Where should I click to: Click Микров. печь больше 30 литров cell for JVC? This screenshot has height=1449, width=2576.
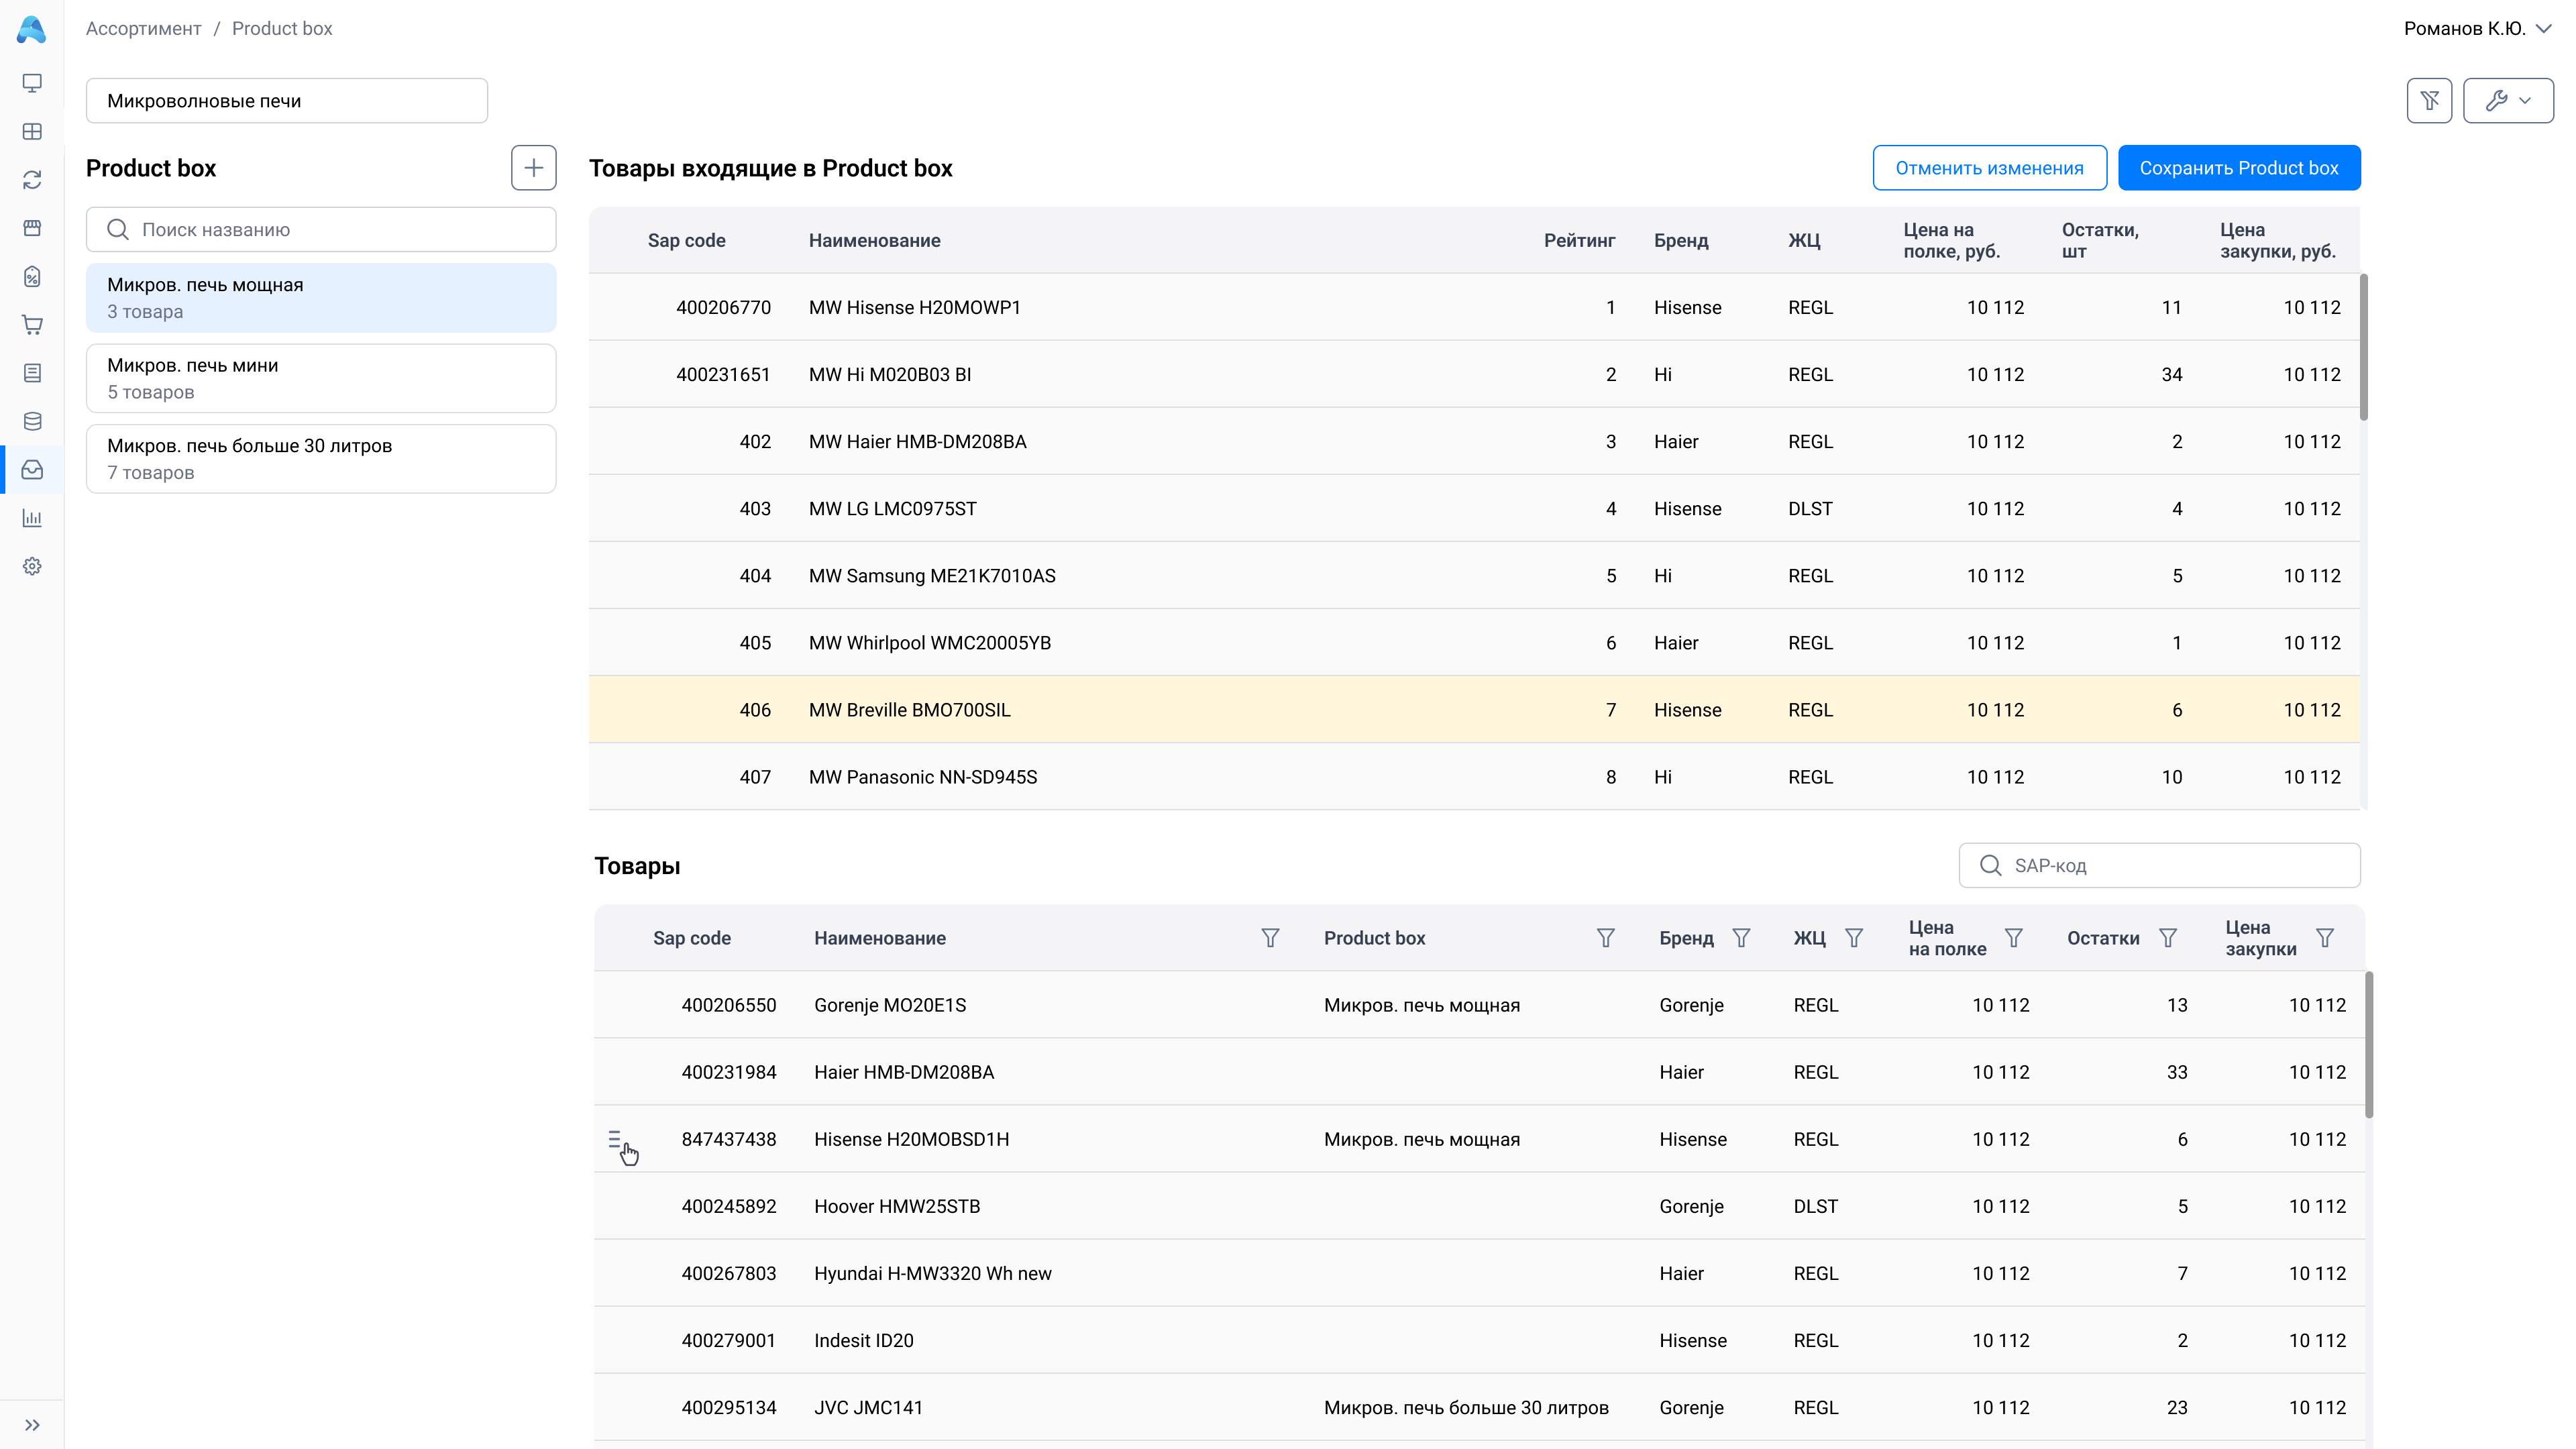(x=1466, y=1407)
